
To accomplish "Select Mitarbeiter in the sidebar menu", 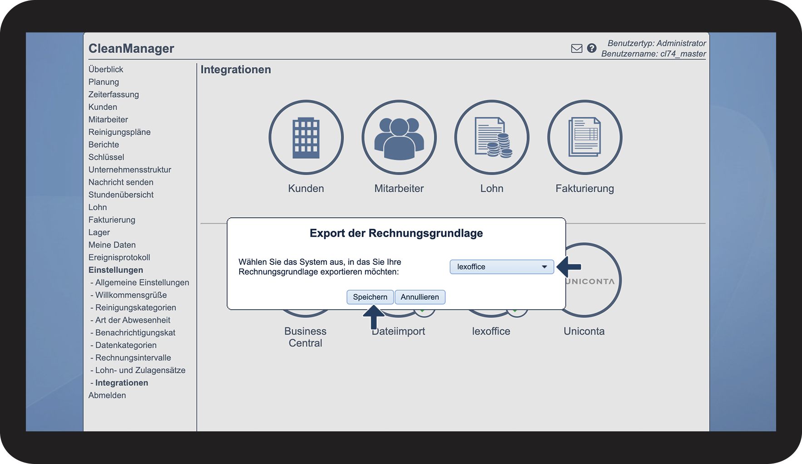I will pyautogui.click(x=108, y=120).
